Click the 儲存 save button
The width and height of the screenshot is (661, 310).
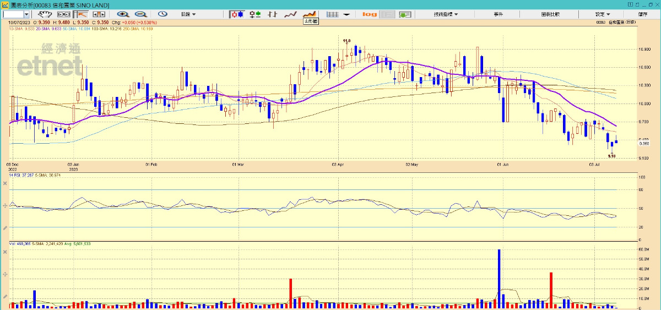click(642, 14)
